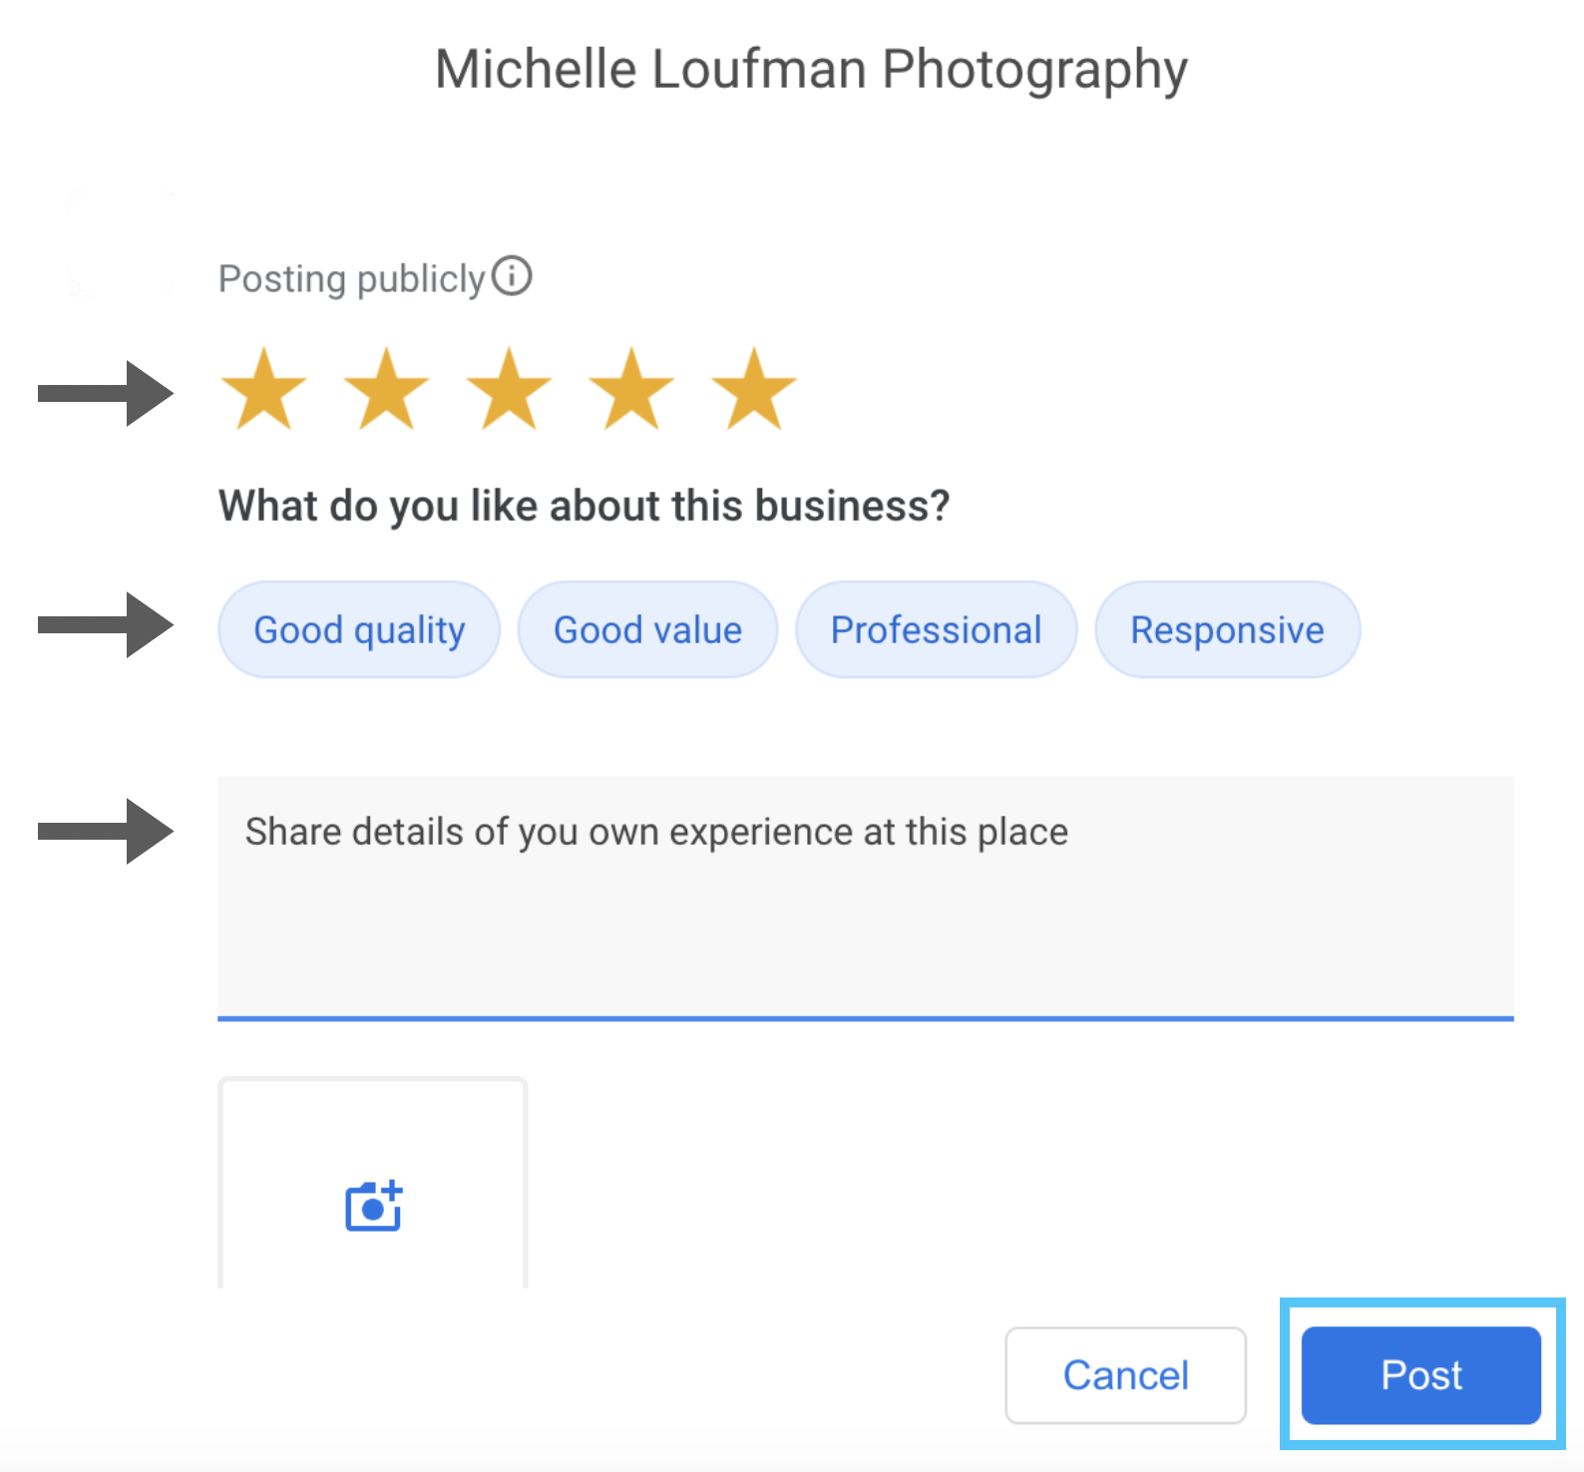This screenshot has width=1584, height=1472.
Task: Click the What do you like about this business heading
Action: coord(584,506)
